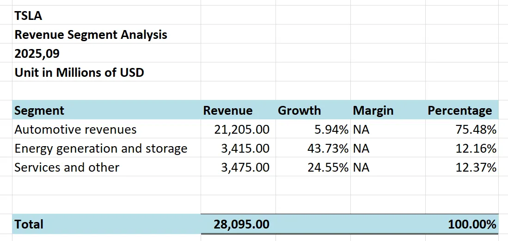
Task: Click growth value 5.94%
Action: coord(313,129)
